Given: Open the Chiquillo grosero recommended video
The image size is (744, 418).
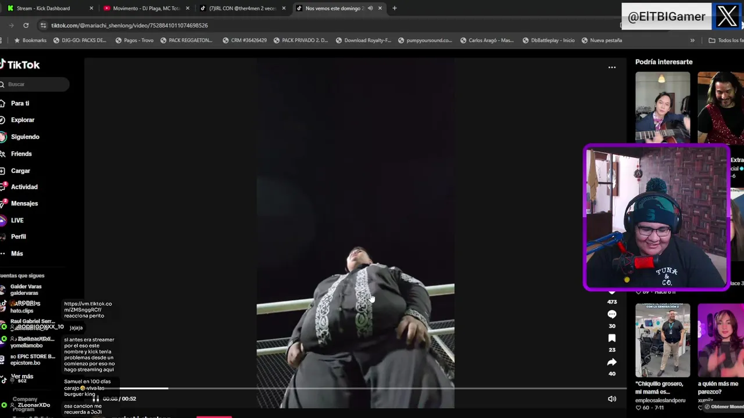Looking at the screenshot, I should 663,340.
